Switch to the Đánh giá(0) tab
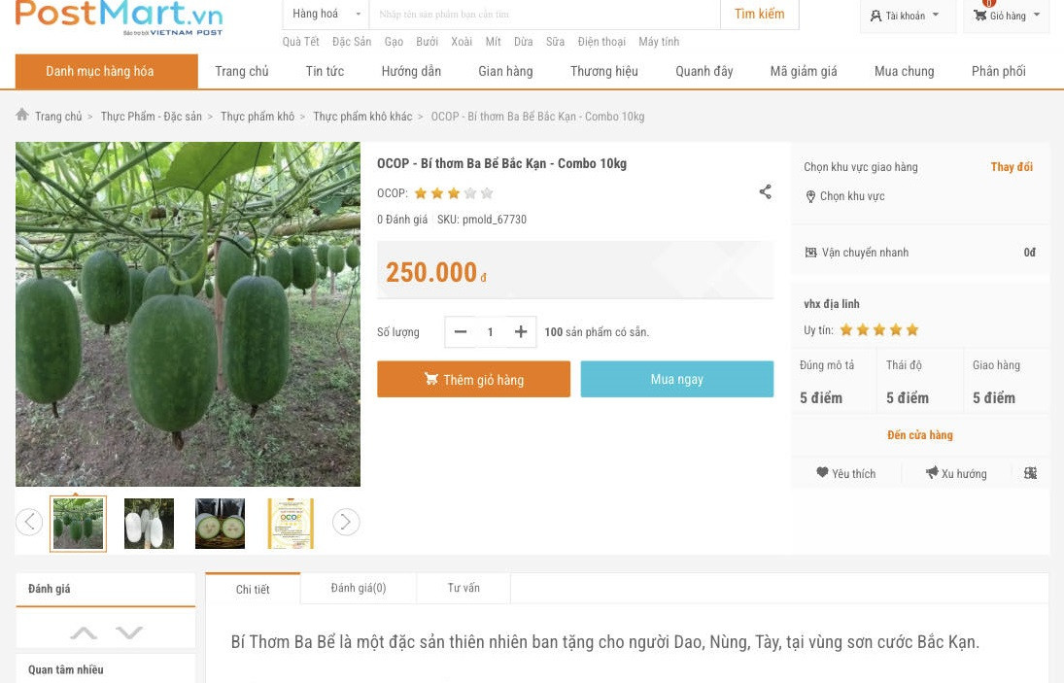Image resolution: width=1064 pixels, height=683 pixels. click(x=358, y=588)
